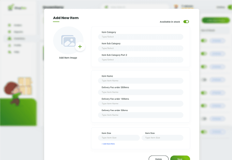
Task: Click the Add More Sizes link
Action: click(108, 144)
